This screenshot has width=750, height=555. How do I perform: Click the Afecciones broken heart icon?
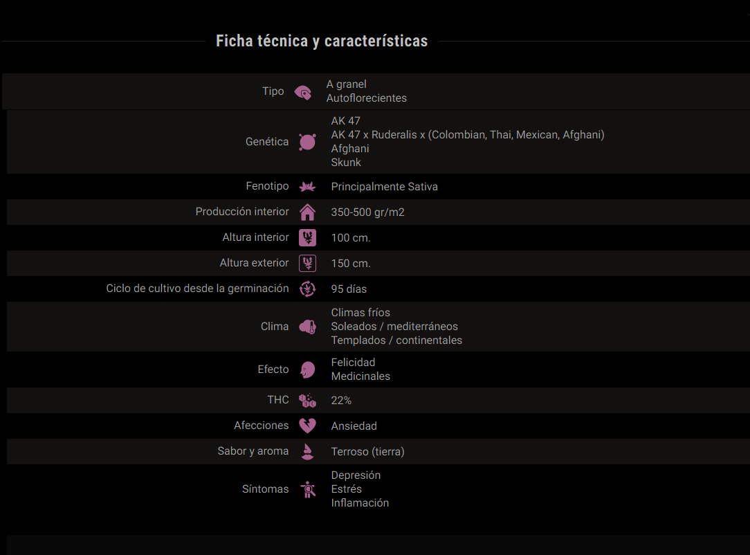(307, 426)
